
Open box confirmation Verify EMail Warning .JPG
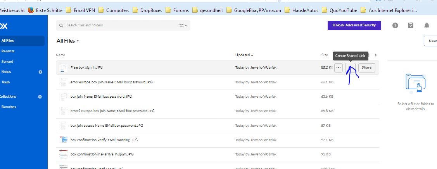click(x=104, y=140)
